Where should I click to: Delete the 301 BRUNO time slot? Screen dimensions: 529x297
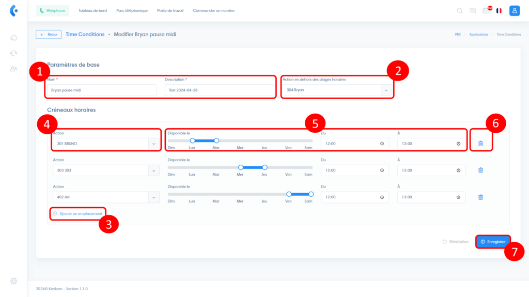(480, 143)
